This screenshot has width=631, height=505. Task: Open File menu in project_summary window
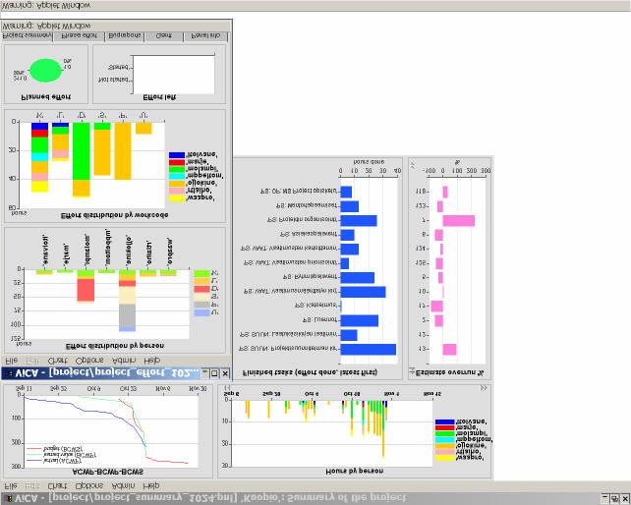(x=11, y=485)
